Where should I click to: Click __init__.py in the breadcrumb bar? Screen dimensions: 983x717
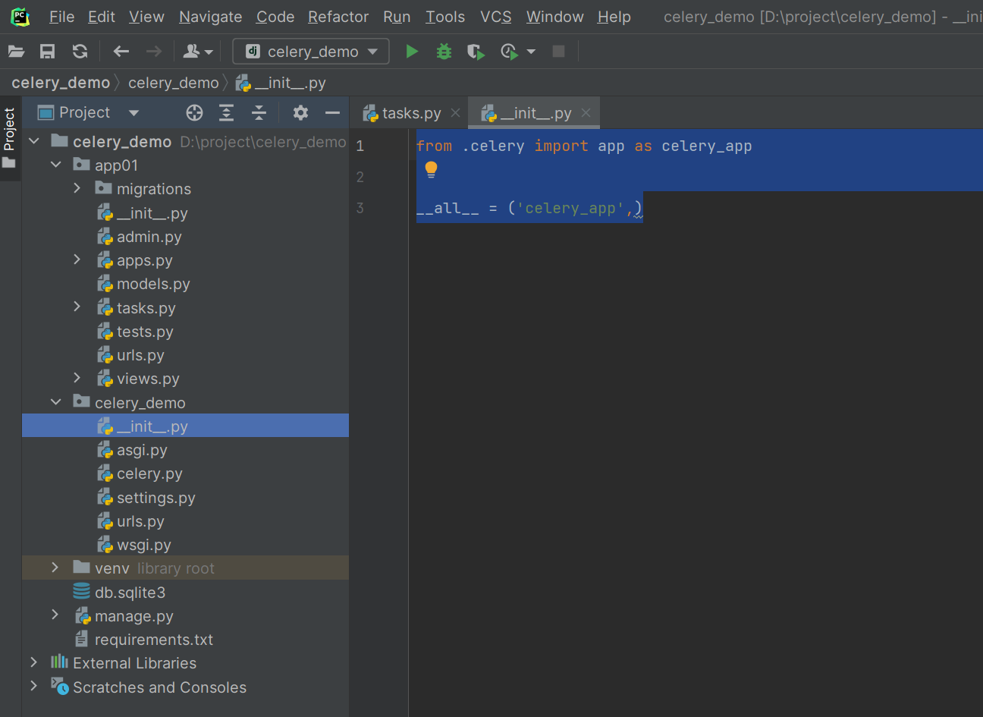tap(281, 83)
